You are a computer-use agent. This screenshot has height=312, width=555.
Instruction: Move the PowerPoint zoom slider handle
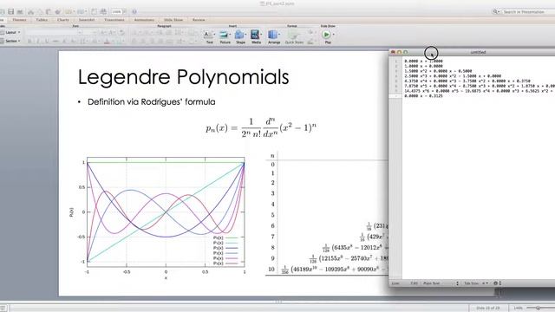click(538, 309)
